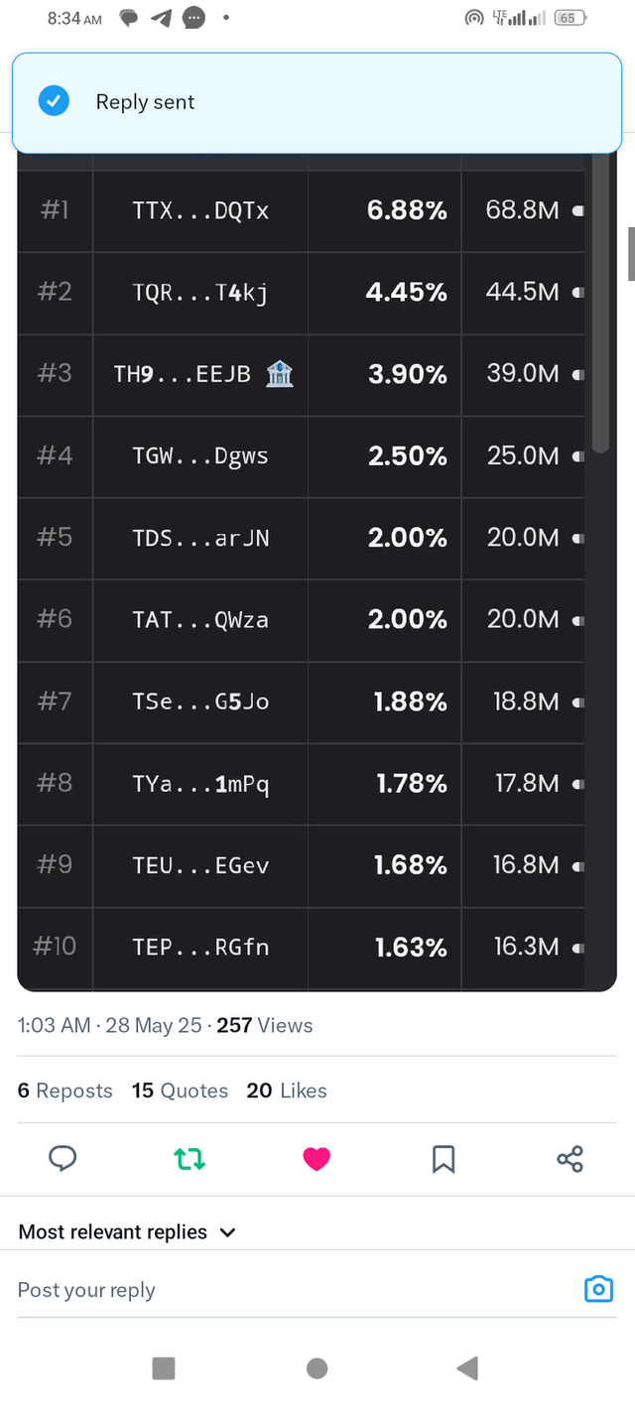Tap the reply speech bubble icon

63,1158
